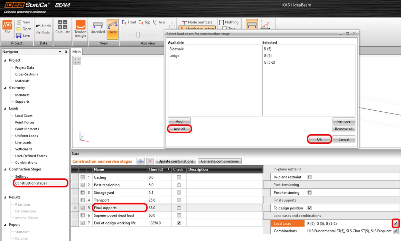401x241 pixels.
Task: Select Load Cases in the navigator
Action: 24,115
